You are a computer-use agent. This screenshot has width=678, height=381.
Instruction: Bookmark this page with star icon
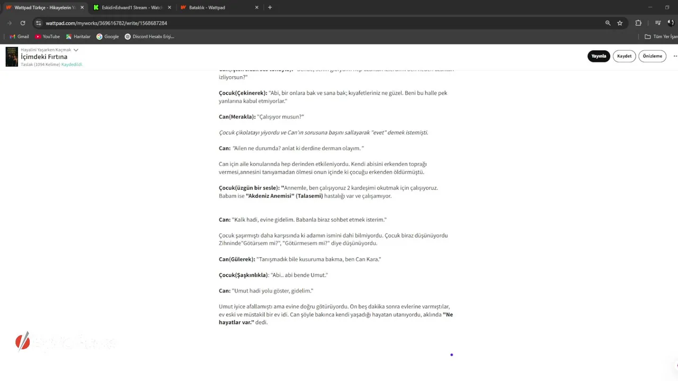[x=620, y=23]
